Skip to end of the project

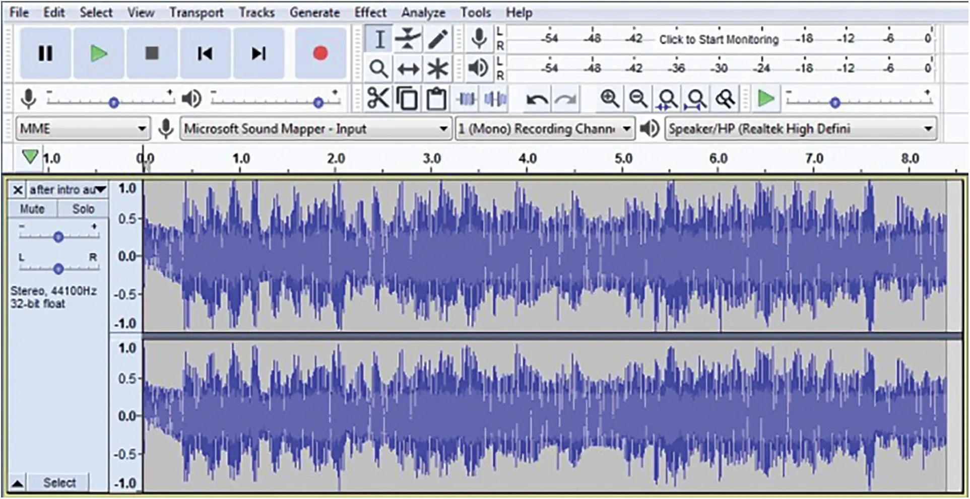click(258, 53)
